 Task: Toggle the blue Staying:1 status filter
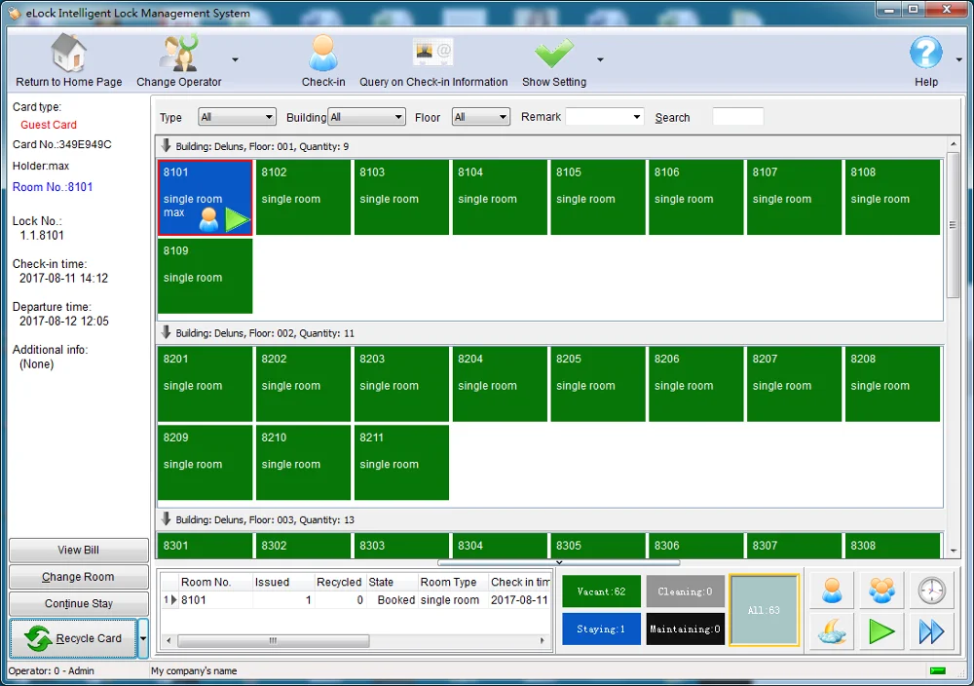601,629
